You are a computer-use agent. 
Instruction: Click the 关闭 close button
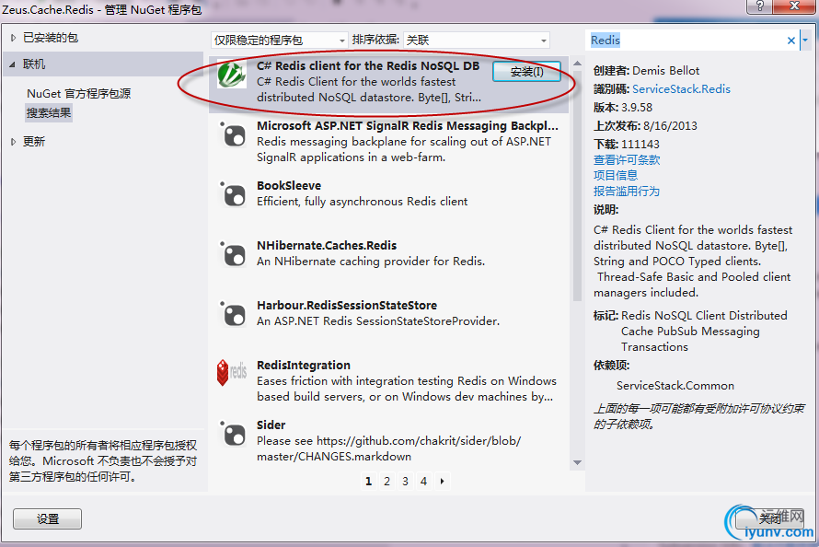tap(770, 518)
